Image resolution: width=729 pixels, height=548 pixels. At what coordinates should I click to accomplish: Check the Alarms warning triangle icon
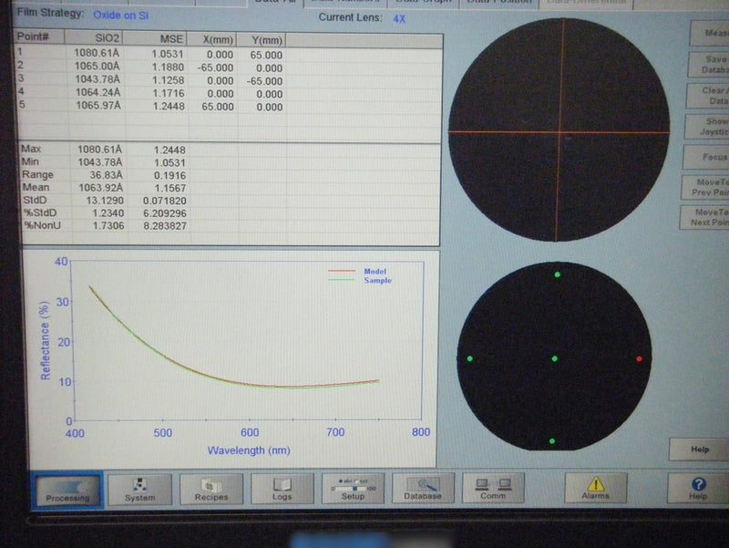pos(595,491)
